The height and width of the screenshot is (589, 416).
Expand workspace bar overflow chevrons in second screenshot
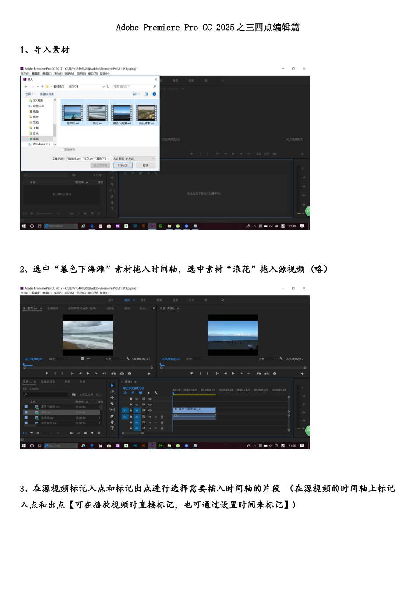(x=222, y=300)
